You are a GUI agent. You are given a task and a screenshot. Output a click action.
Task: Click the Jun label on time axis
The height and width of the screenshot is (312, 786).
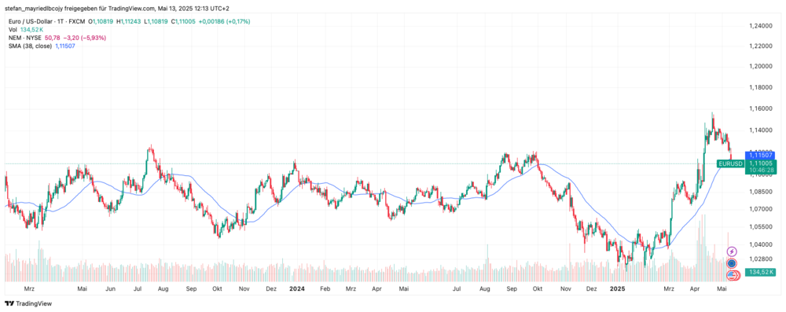[x=111, y=289]
